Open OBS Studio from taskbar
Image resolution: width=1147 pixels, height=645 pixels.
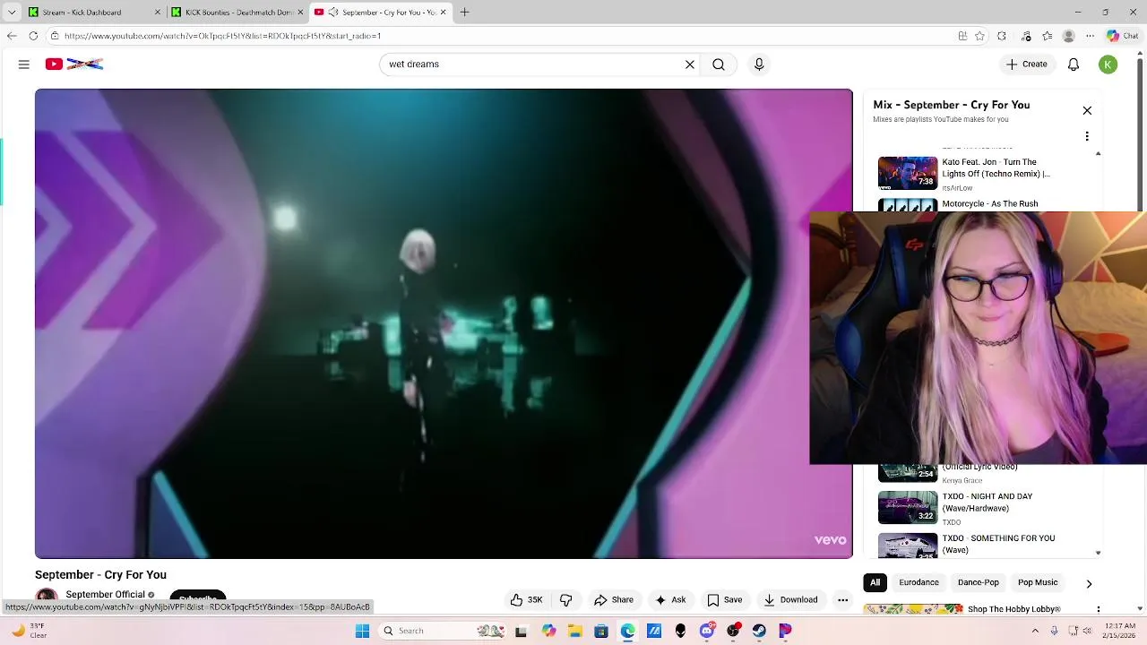[x=733, y=631]
